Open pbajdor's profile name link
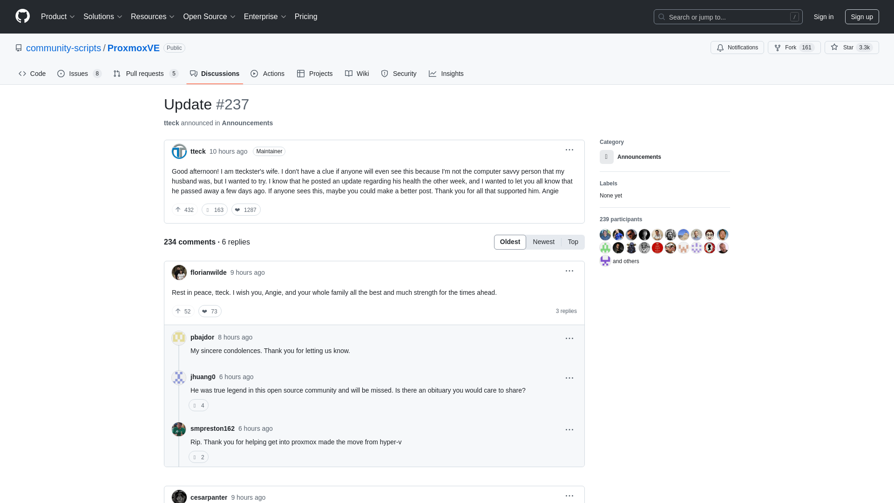894x503 pixels. (x=202, y=337)
